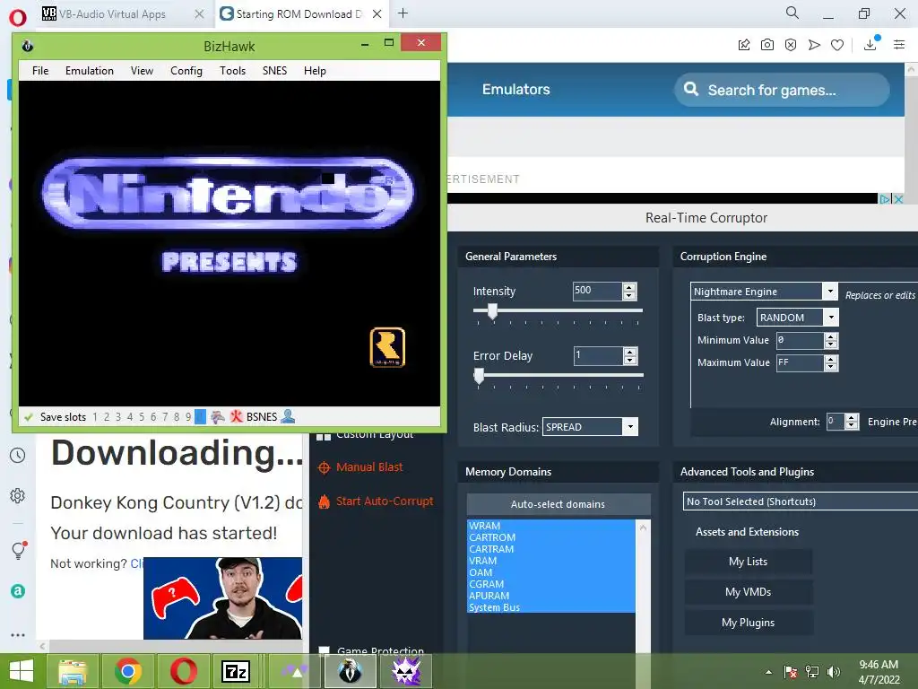
Task: Add page to bookmarks heart icon
Action: (837, 45)
